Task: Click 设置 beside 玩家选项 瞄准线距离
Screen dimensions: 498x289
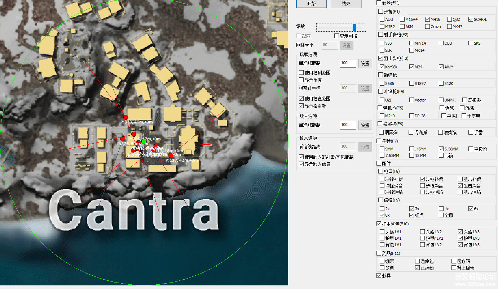Action: click(365, 63)
